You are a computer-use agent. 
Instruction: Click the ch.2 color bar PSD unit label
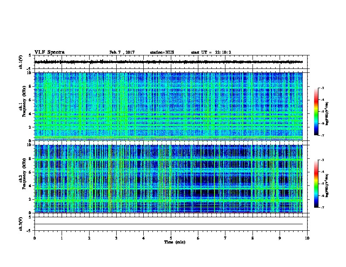(x=327, y=185)
